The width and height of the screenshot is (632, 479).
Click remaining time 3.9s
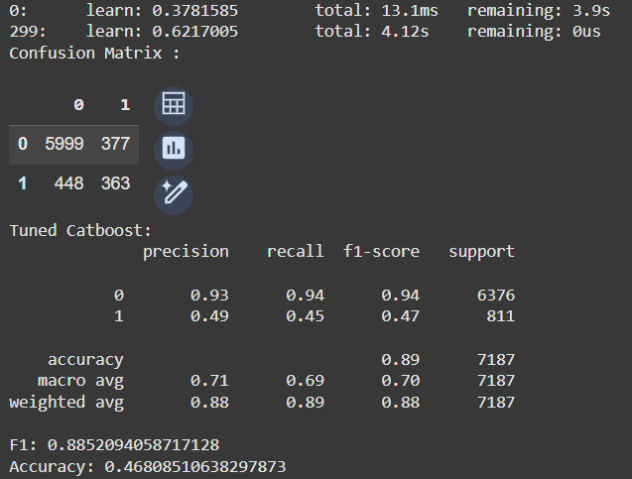click(x=591, y=11)
